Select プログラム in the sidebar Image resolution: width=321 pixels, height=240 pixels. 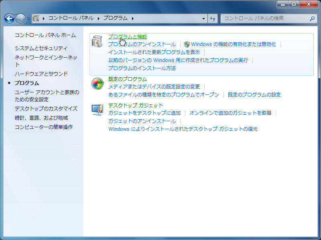(27, 83)
